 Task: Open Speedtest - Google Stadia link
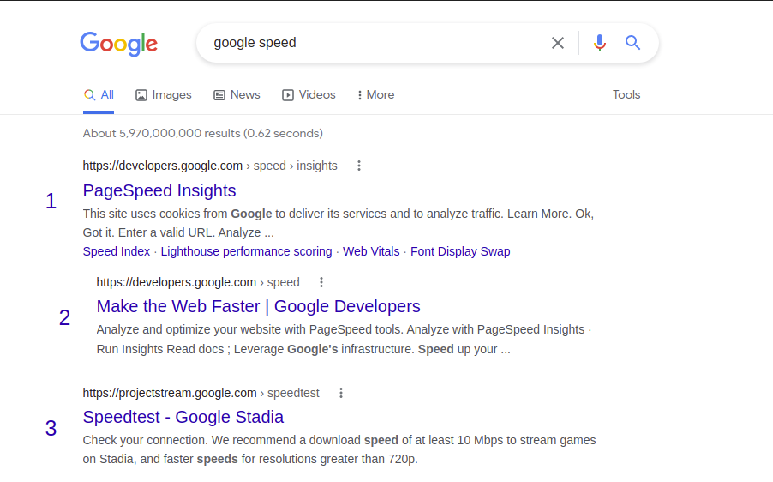click(x=183, y=417)
